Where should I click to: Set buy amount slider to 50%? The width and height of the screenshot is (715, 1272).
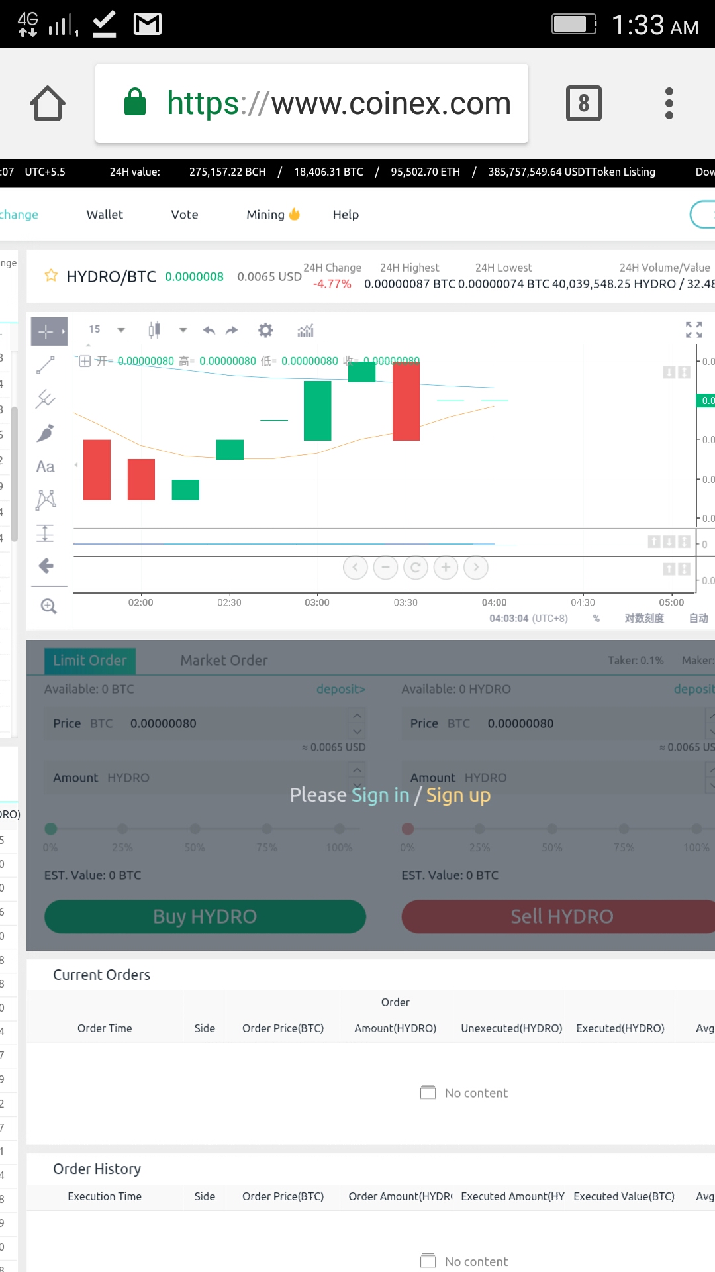pos(195,829)
